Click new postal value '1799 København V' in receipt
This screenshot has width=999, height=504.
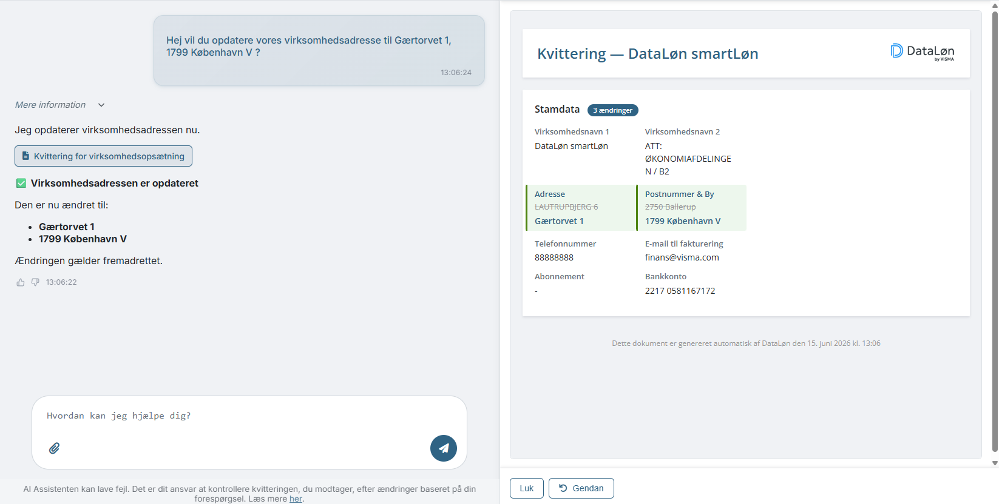coord(683,221)
